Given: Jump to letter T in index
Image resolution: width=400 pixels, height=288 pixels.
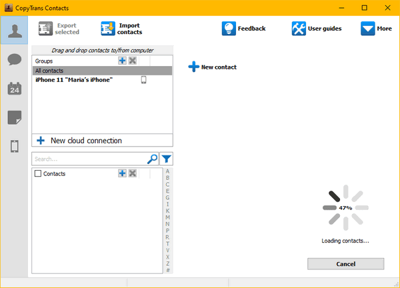Looking at the screenshot, I should click(x=167, y=244).
